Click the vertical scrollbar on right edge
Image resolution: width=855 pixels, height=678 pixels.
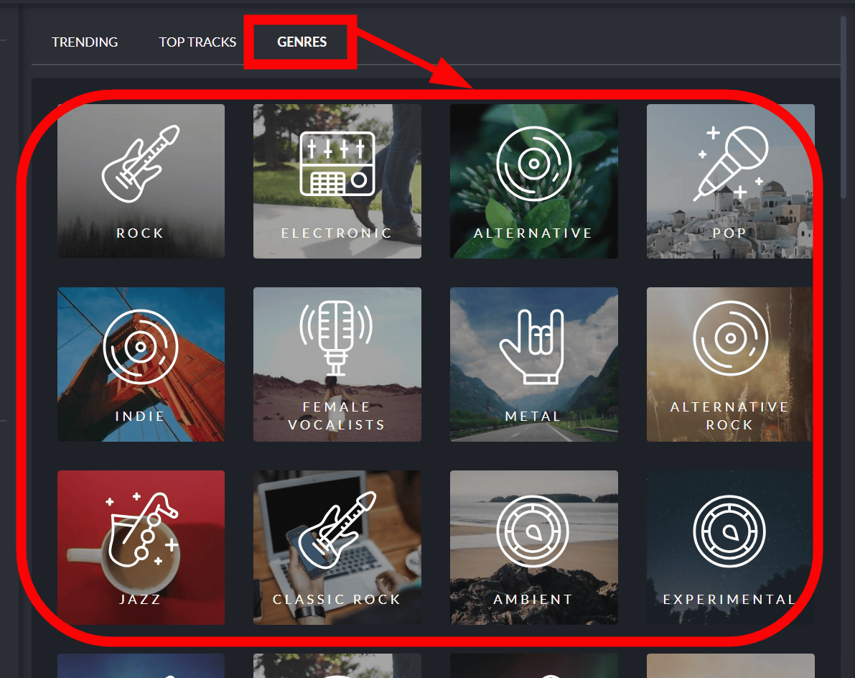[844, 106]
